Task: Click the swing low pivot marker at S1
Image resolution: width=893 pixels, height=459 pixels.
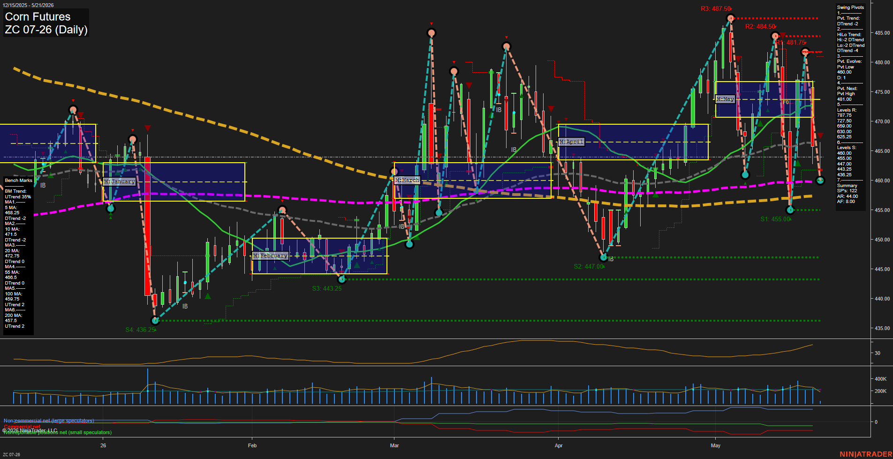Action: tap(790, 210)
